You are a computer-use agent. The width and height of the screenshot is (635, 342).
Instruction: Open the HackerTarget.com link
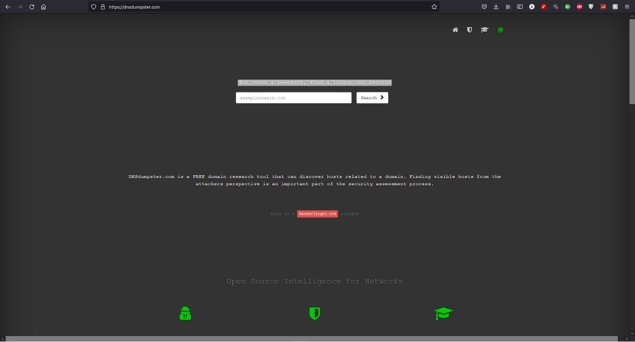317,214
